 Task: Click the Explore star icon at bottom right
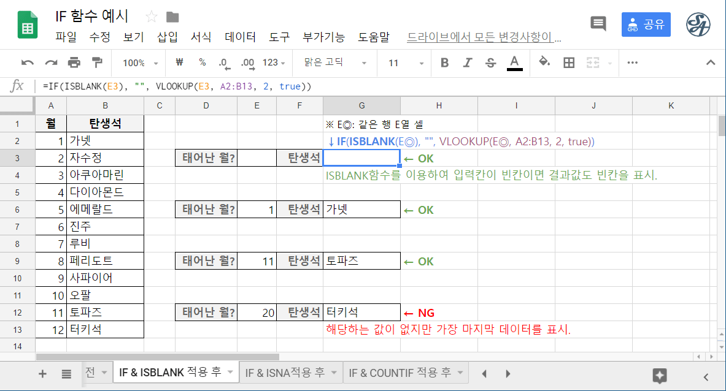point(660,375)
